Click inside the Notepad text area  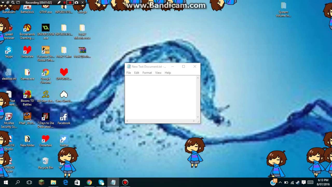tap(161, 97)
